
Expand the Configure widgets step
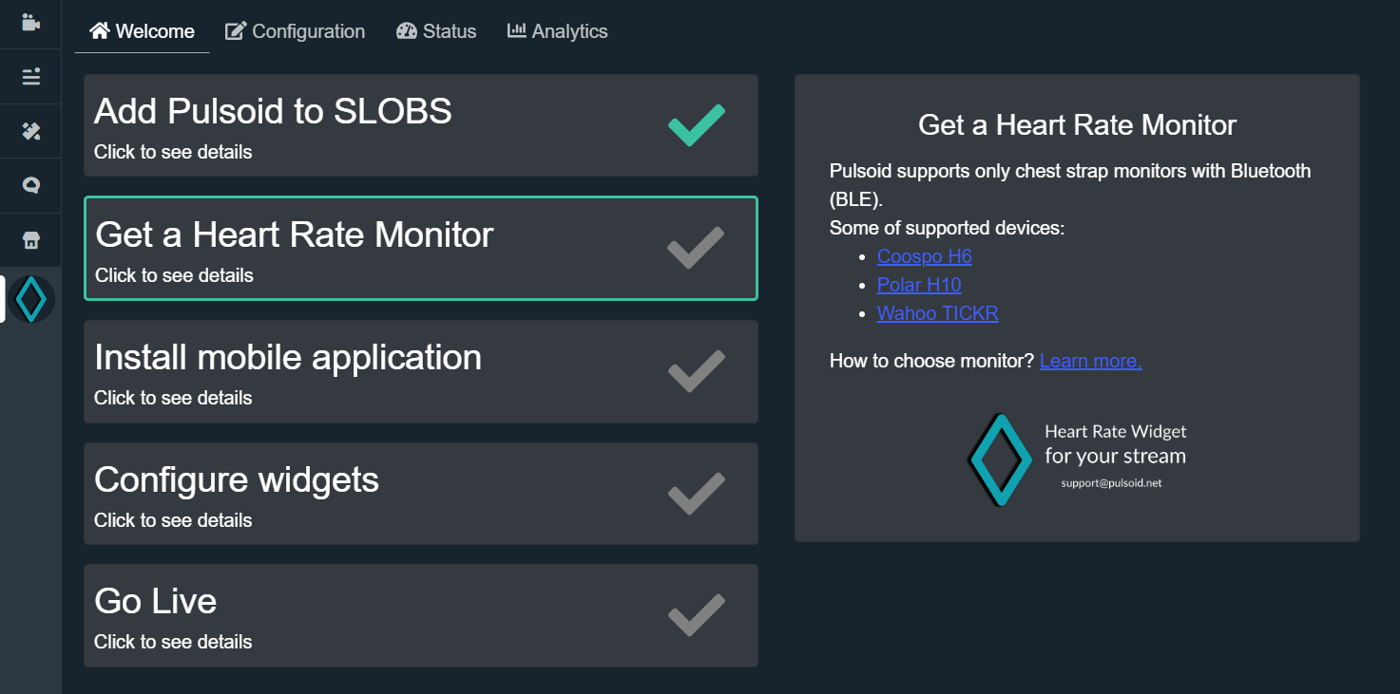(421, 494)
